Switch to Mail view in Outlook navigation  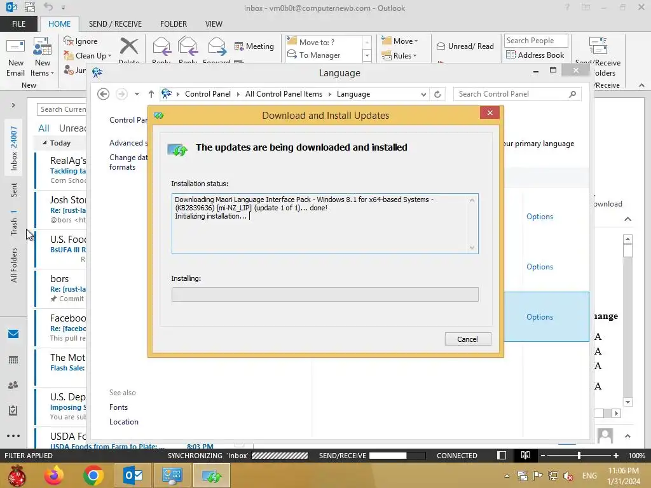[x=13, y=334]
